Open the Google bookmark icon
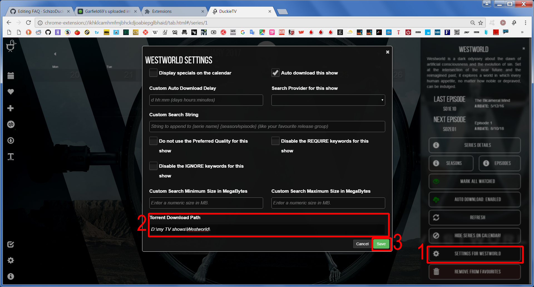Screen dimensions: 534x287 (x=243, y=32)
